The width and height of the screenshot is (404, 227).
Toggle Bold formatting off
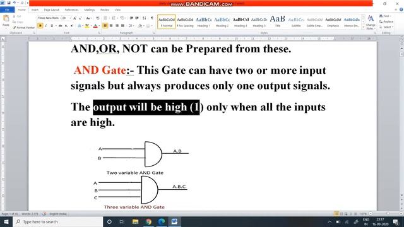(40, 26)
